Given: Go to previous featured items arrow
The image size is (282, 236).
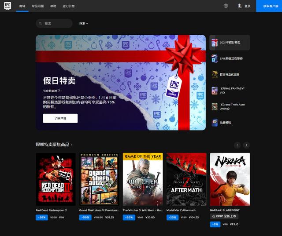Looking at the screenshot, I should pos(237,145).
